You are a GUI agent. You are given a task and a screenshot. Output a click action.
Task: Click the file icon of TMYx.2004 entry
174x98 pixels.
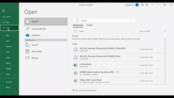(76, 49)
